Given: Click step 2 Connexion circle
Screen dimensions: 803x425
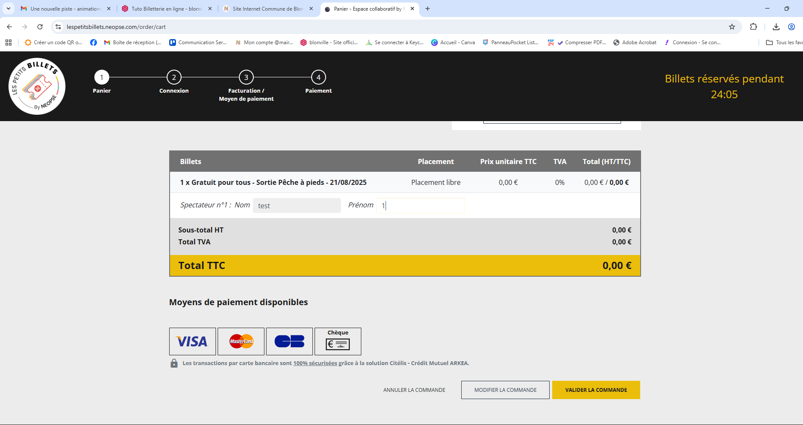Looking at the screenshot, I should click(174, 77).
